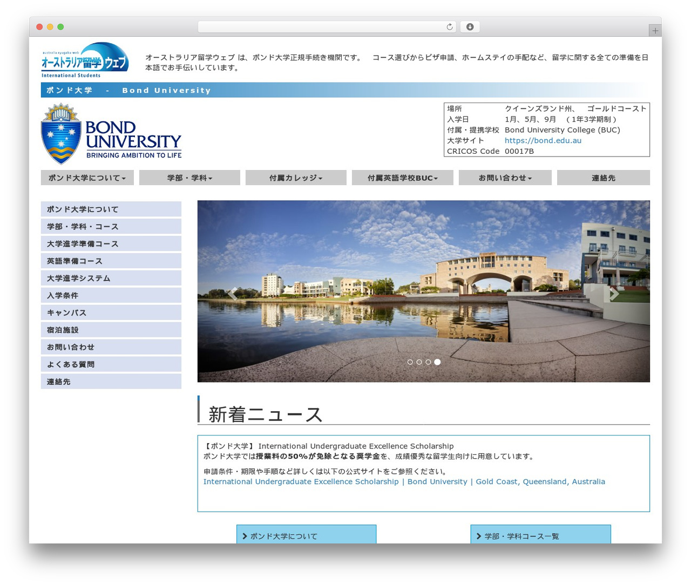Open sidebar item 宿泊施設
Viewport: 691px width, 585px height.
point(111,330)
